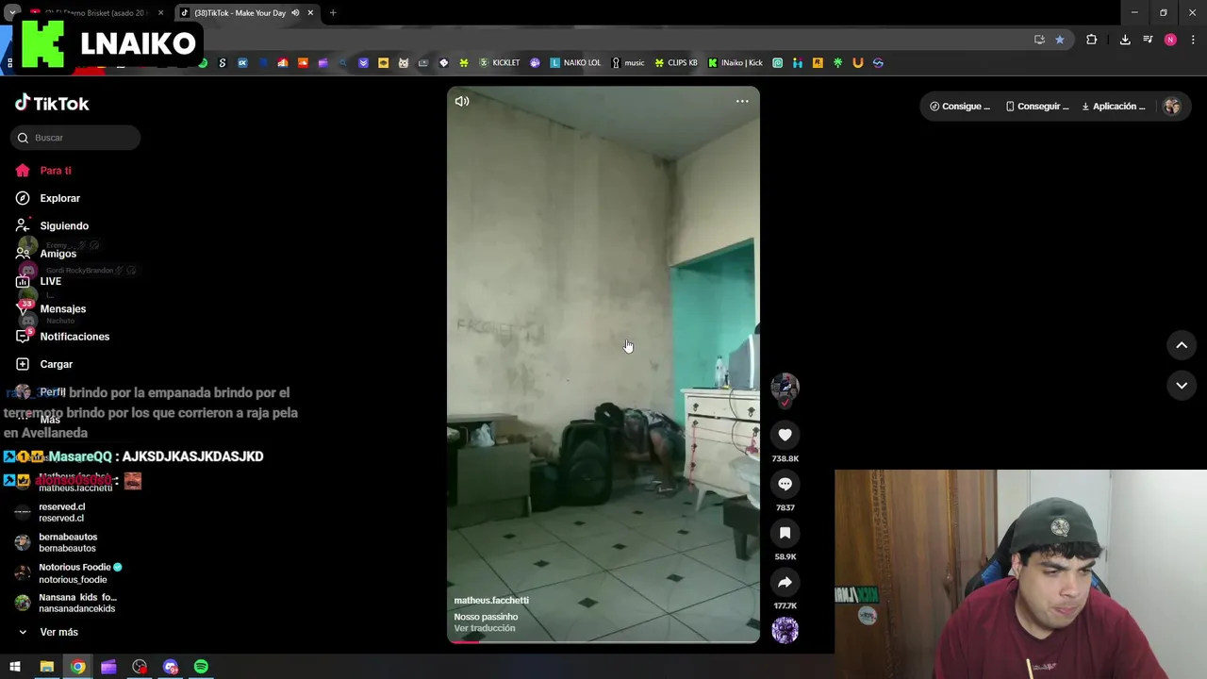Open Chrome profile N avatar
Screen dimensions: 1207x679
[x=1170, y=40]
